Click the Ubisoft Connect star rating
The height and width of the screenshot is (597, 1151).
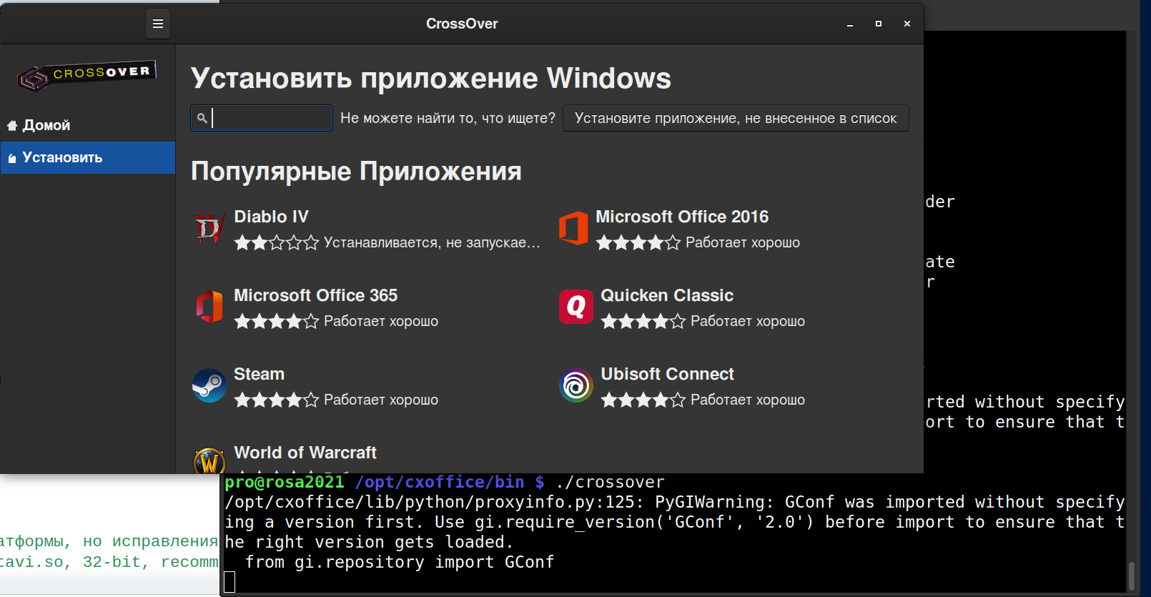coord(643,400)
